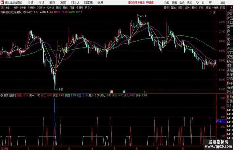
Task: Switch to 5分钟 period
Action: [x=23, y=8]
